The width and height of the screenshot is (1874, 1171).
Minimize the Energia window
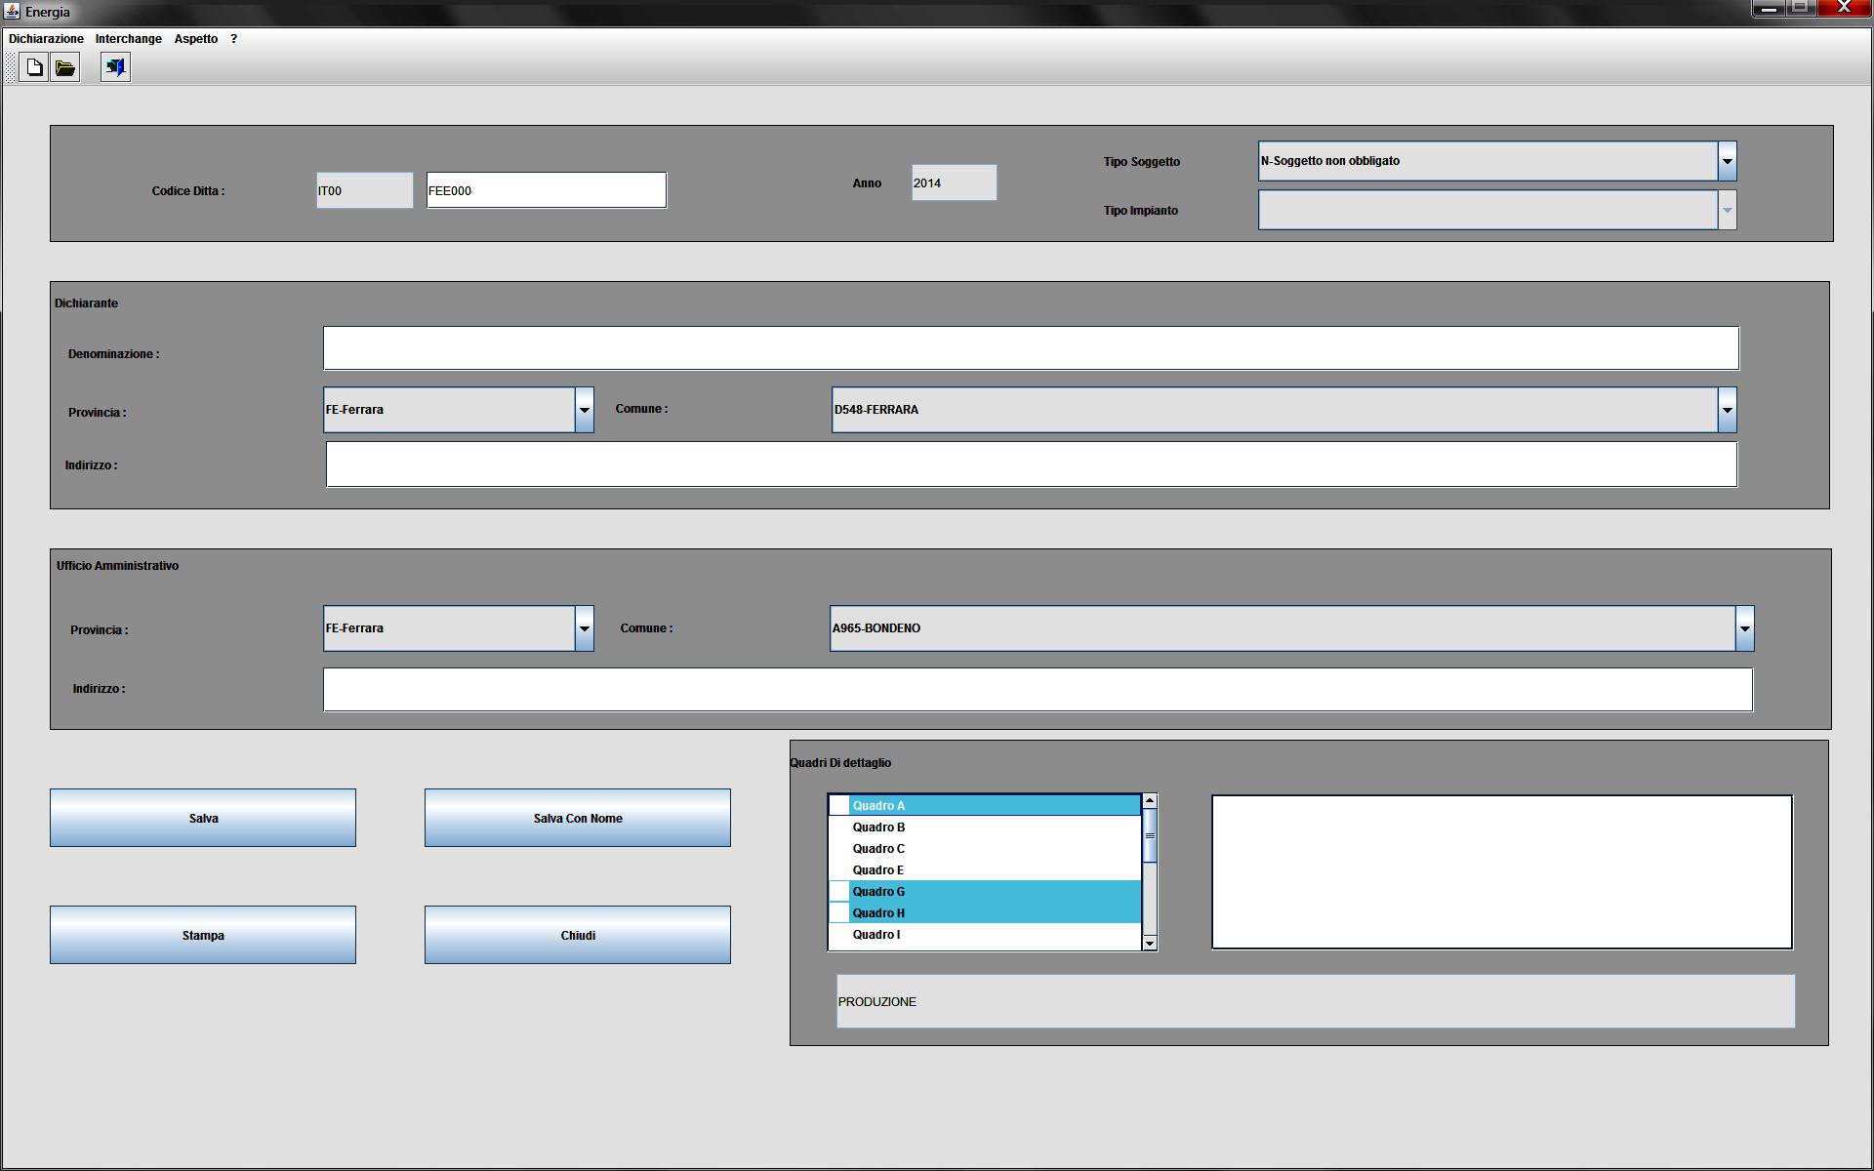click(1769, 9)
